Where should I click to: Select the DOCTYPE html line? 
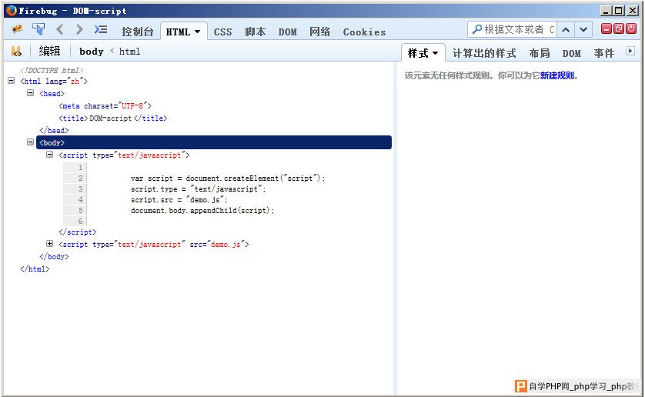point(52,70)
